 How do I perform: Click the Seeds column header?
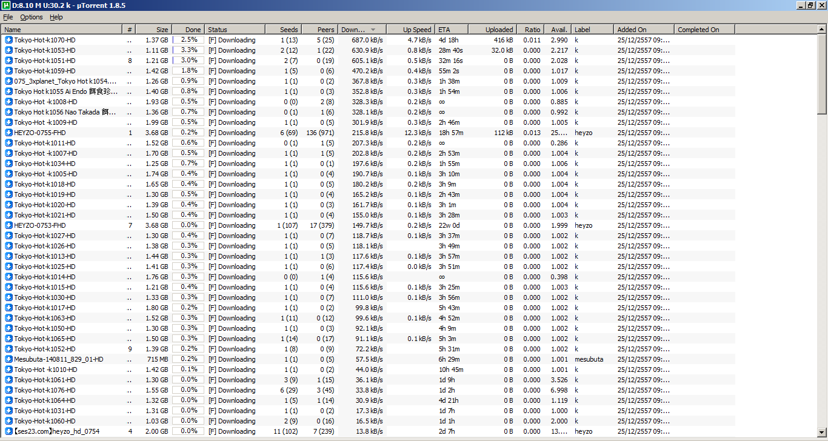pos(283,29)
